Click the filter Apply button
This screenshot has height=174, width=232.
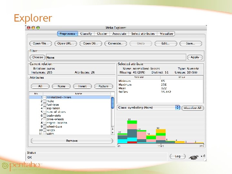point(195,57)
